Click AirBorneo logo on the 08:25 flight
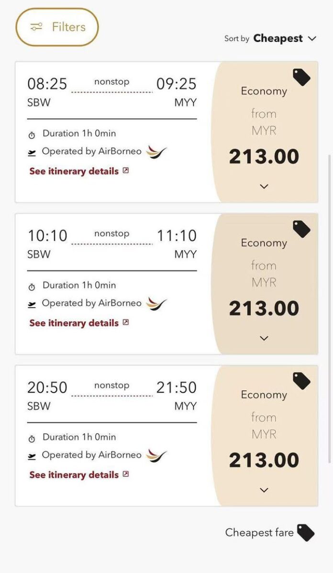This screenshot has width=333, height=573. tap(156, 152)
